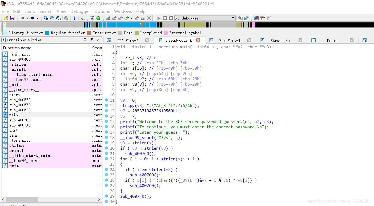Open the Jump menu
This screenshot has height=206, width=374.
(x=30, y=11)
